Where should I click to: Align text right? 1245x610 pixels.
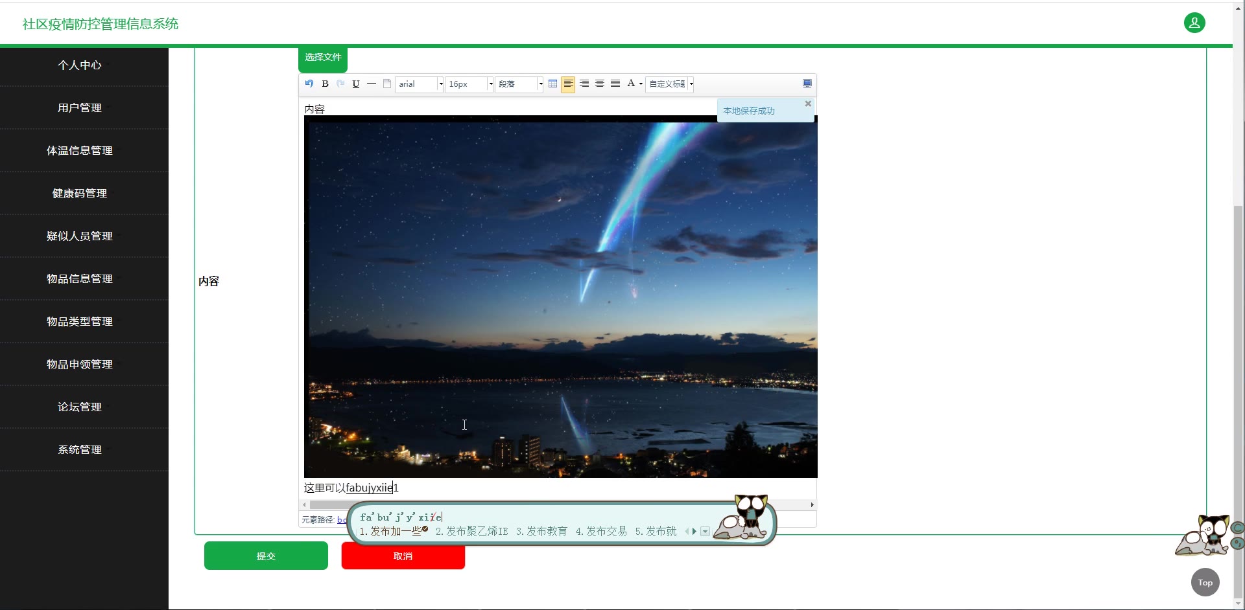(584, 84)
